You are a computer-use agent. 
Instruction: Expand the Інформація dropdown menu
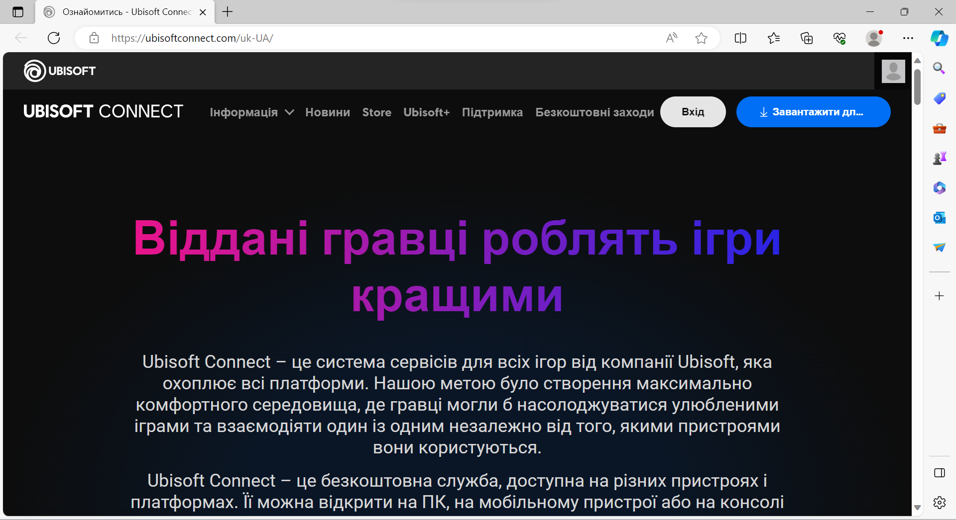(251, 112)
